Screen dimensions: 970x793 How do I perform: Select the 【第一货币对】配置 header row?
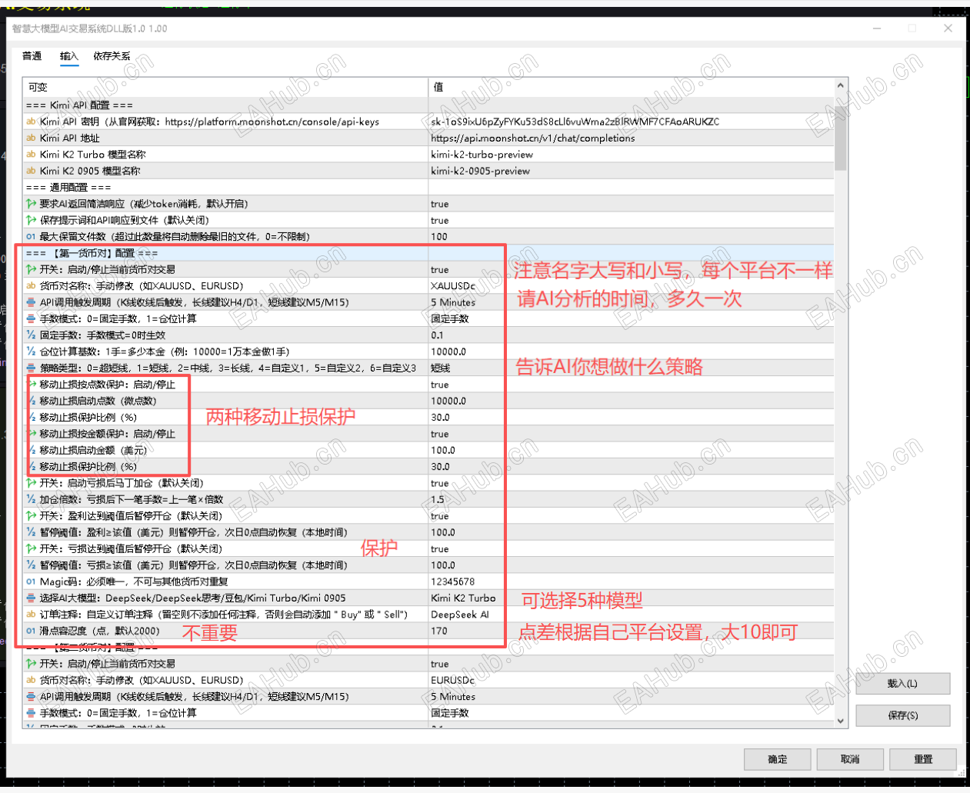428,253
